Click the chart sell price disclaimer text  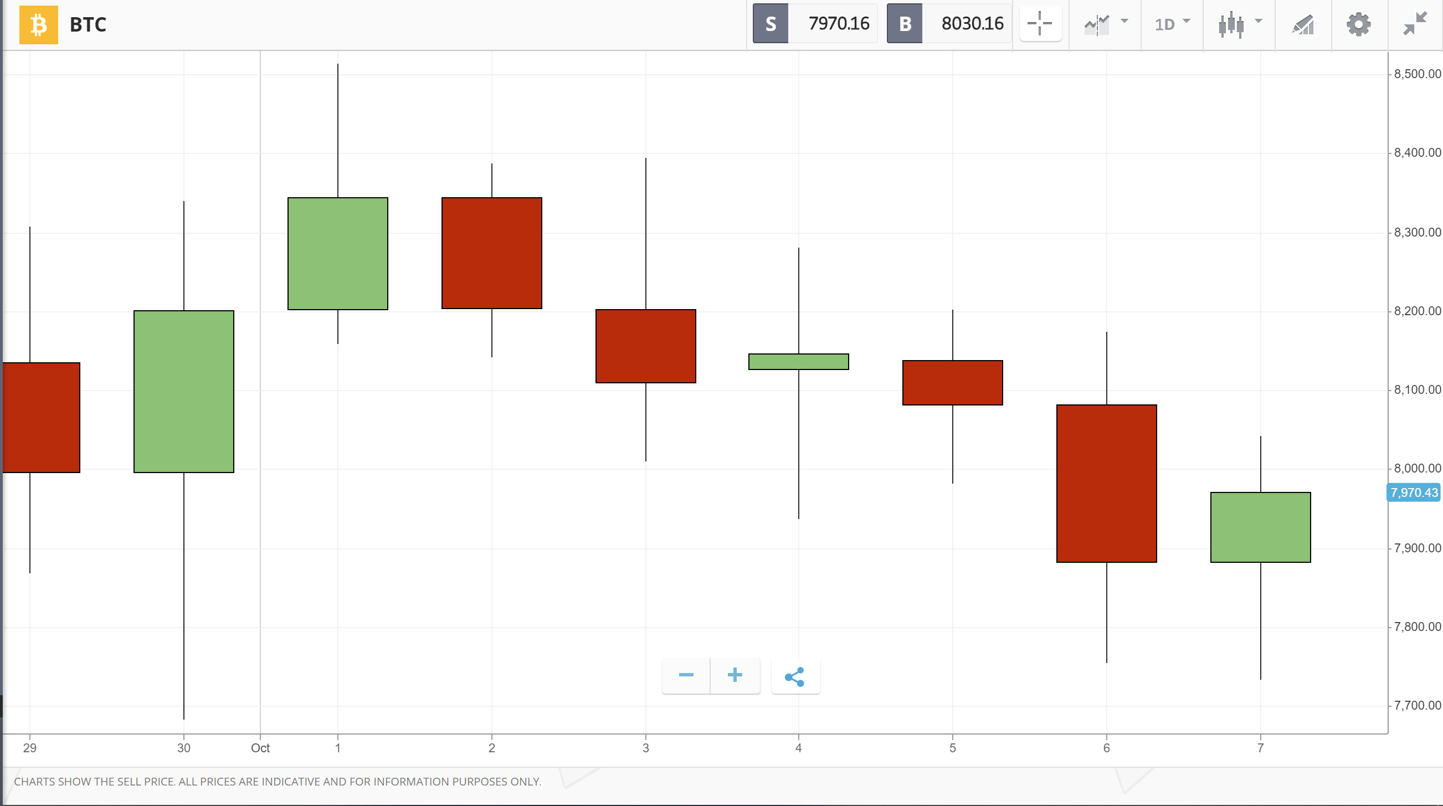point(278,782)
